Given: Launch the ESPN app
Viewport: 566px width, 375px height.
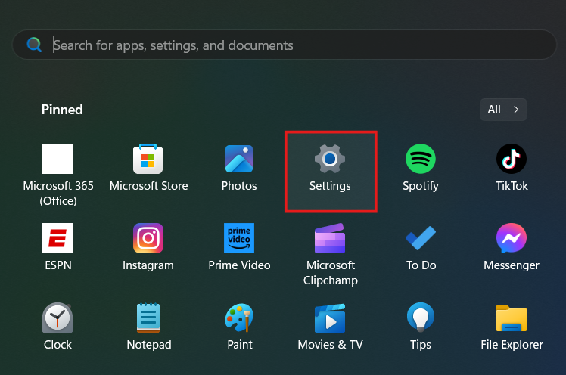Looking at the screenshot, I should (58, 239).
